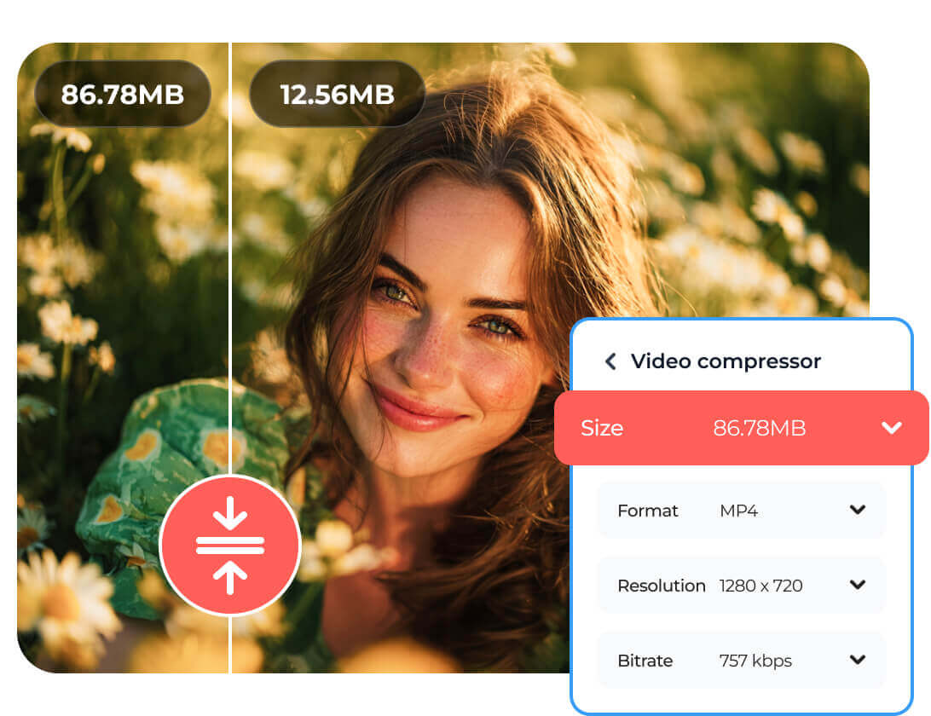Expand the Size row chevron
Viewport: 931px width, 716px height.
[892, 428]
